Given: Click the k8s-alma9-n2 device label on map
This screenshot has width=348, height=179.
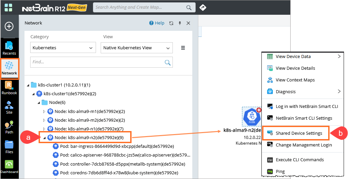Looking at the screenshot, I should point(242,130).
